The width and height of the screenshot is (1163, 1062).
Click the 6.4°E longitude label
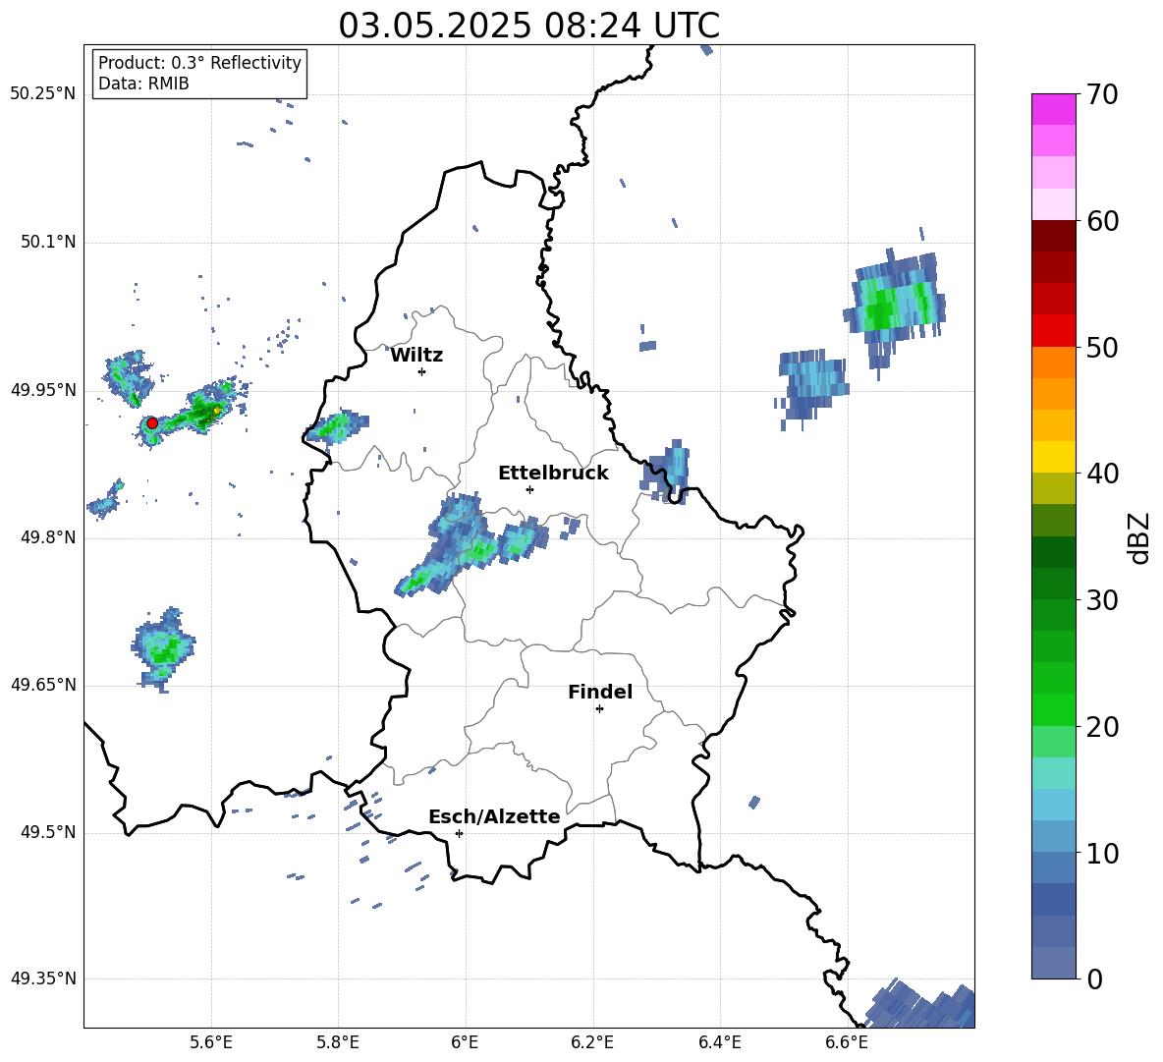click(720, 1043)
